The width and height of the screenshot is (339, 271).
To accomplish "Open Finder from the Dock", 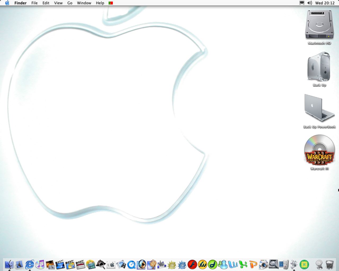I will [x=9, y=264].
